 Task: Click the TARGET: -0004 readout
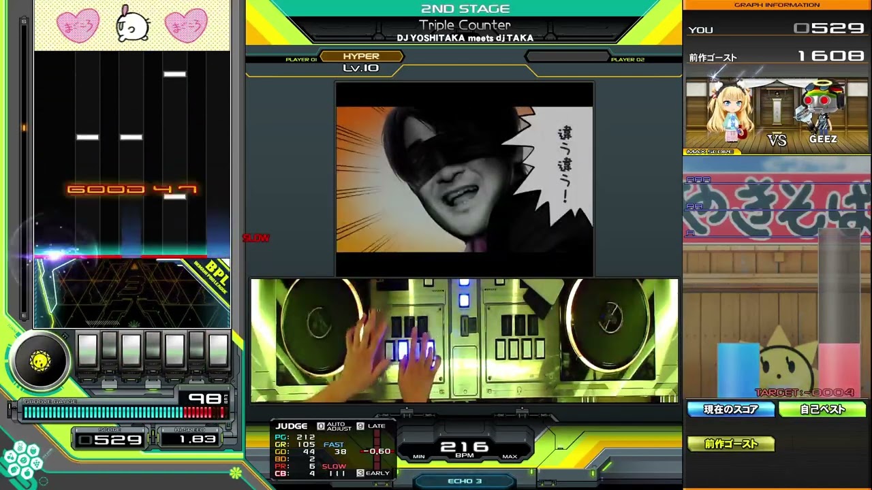tap(804, 393)
